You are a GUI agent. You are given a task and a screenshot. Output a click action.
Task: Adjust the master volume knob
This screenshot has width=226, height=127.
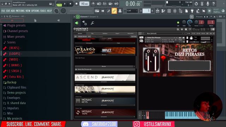(56, 11)
